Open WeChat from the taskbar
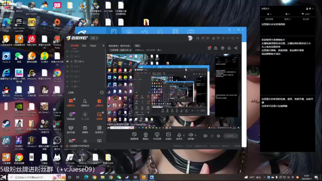This screenshot has width=322, height=181. tap(119, 177)
